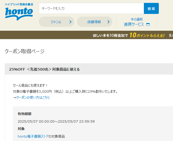Click the 対象 label

[21, 129]
